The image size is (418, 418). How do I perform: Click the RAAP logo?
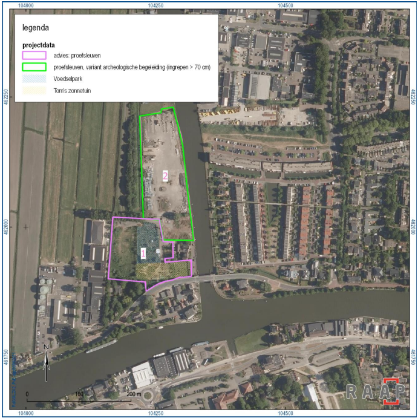coord(376,391)
